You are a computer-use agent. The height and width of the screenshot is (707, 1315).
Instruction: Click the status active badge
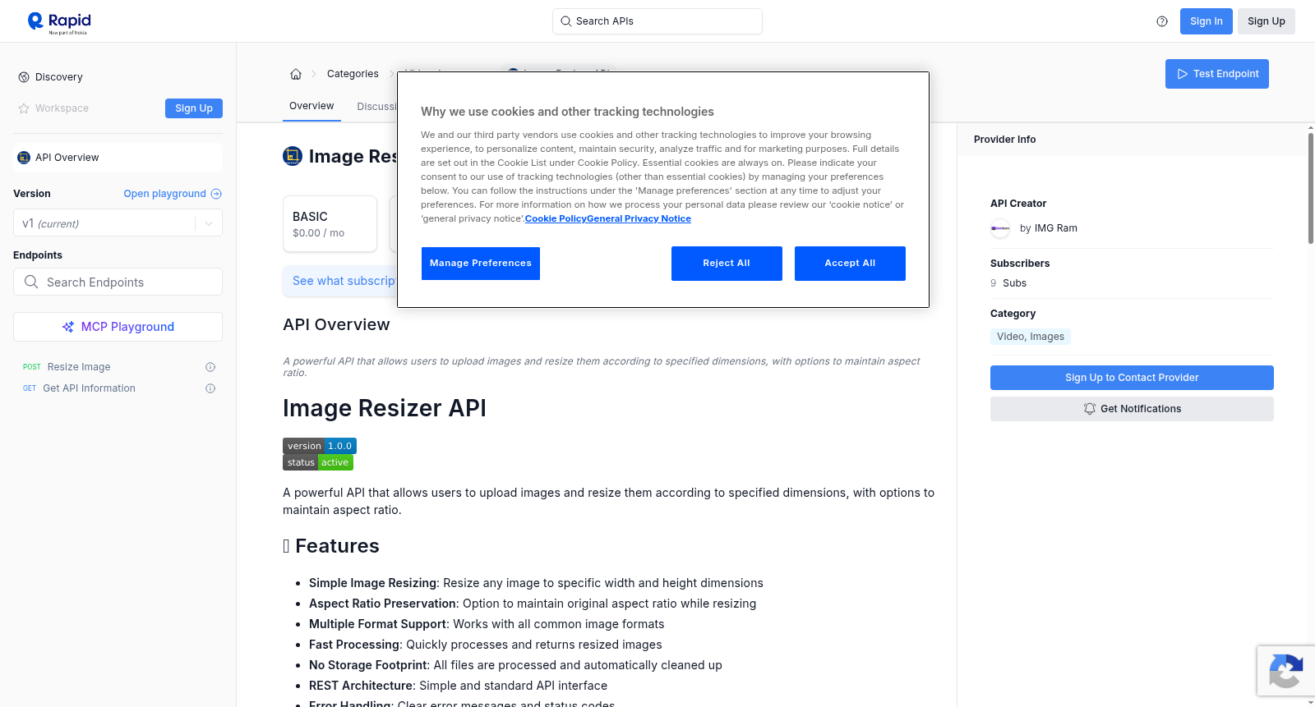click(318, 462)
